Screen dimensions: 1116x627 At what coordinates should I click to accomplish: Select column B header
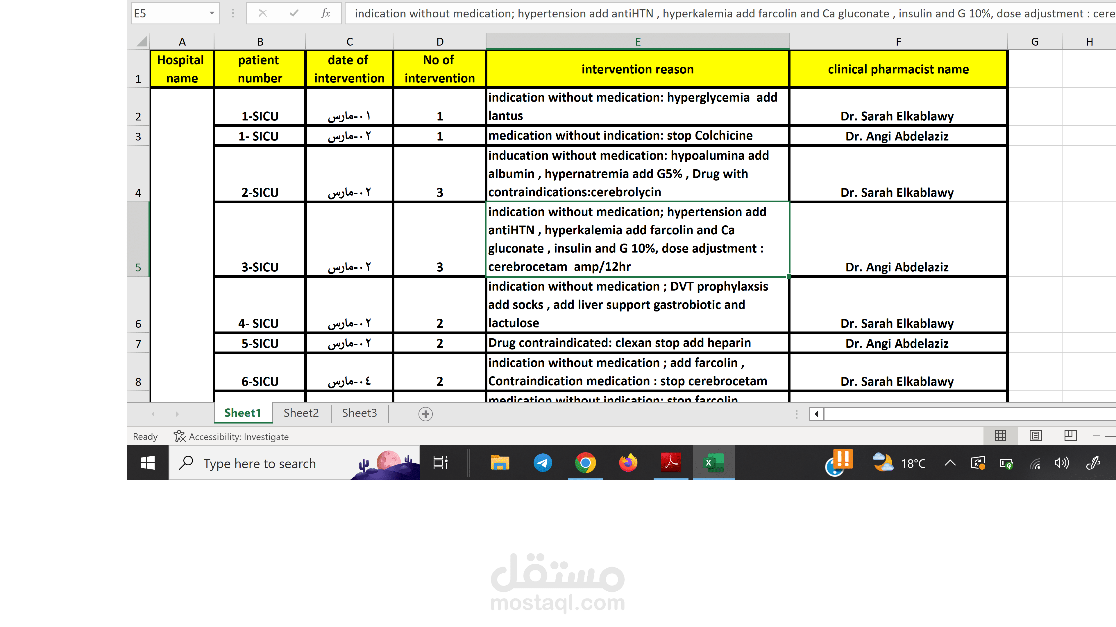click(x=260, y=42)
